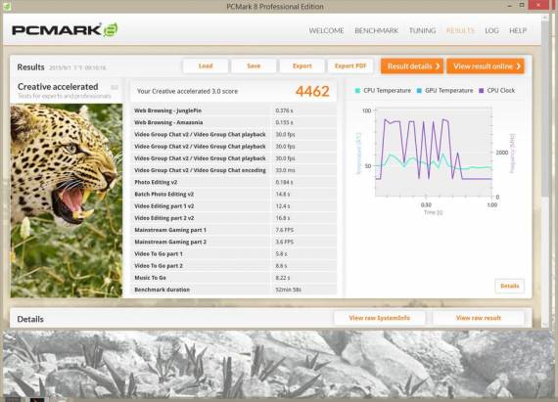
Task: Click the Results heading
Action: pyautogui.click(x=30, y=67)
